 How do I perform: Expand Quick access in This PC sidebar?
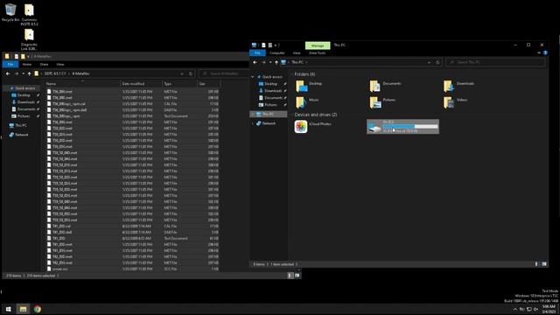[x=253, y=77]
